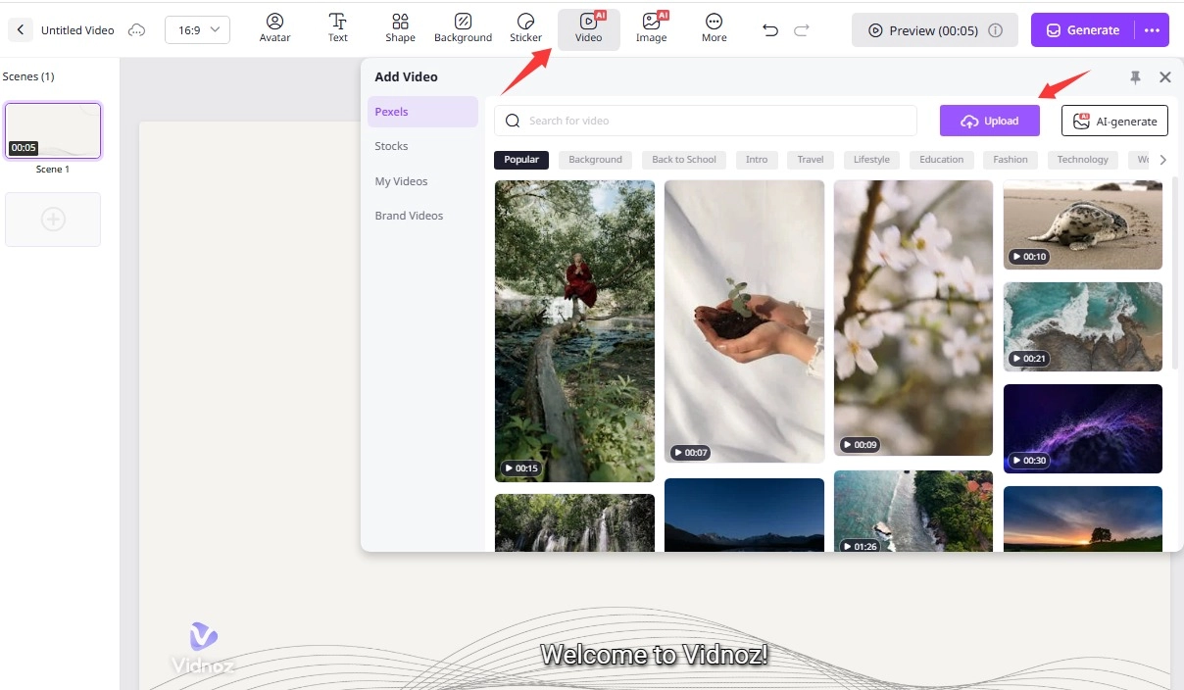Click the AI-generate button

[1114, 122]
